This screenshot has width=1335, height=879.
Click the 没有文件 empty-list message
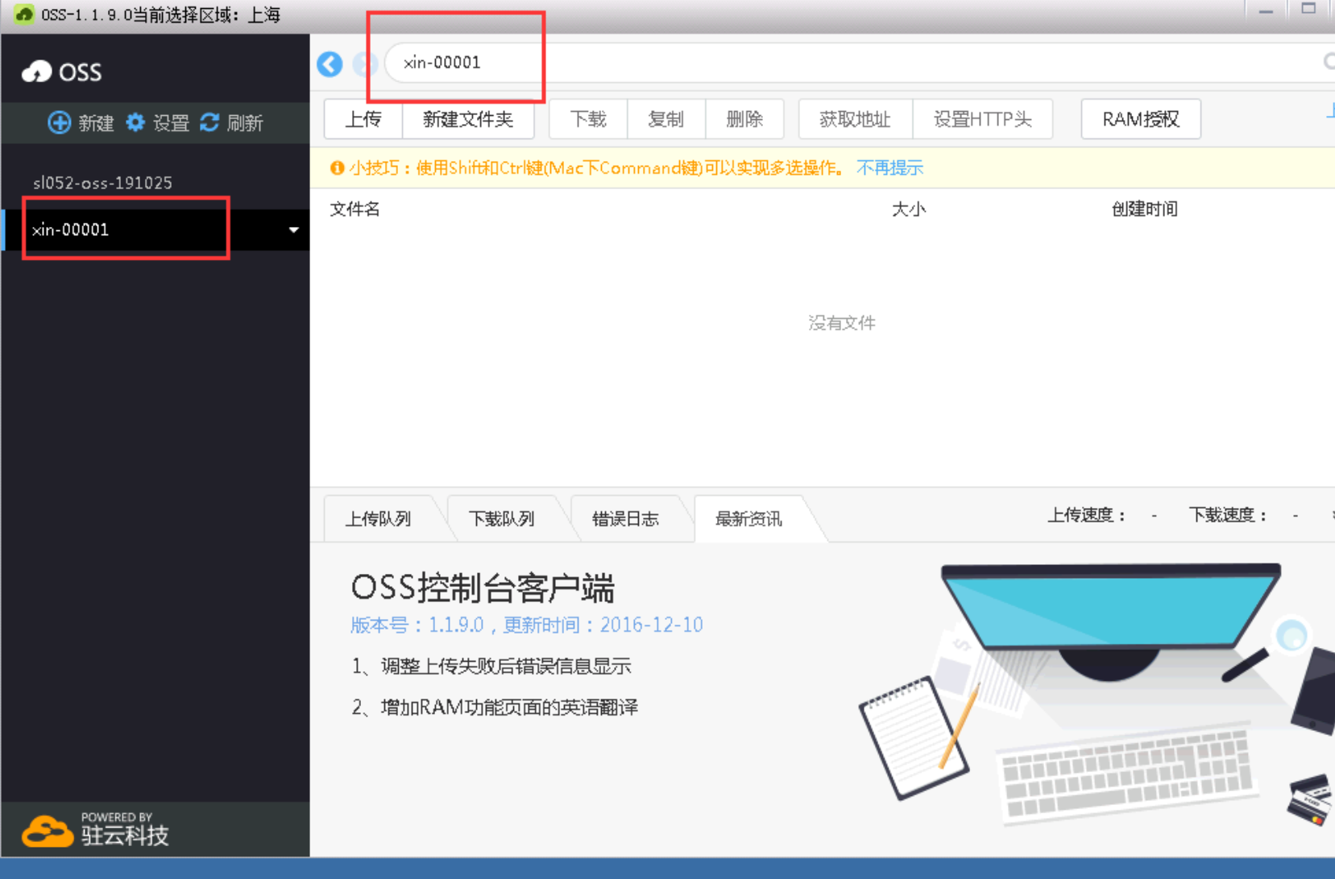point(842,323)
